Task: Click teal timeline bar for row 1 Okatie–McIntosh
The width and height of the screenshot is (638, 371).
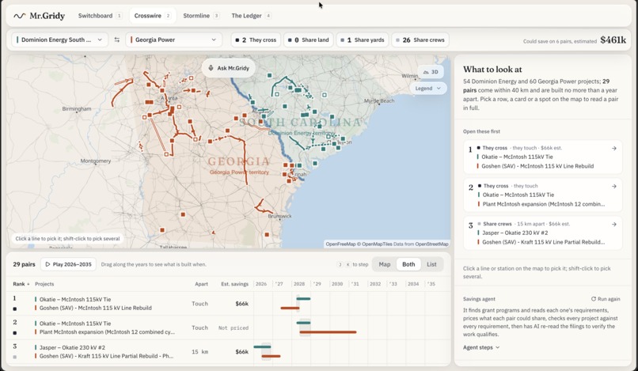Action: (303, 299)
